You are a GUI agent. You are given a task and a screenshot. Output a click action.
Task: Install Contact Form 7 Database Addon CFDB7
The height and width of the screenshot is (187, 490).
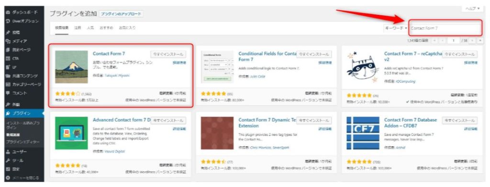(460, 120)
